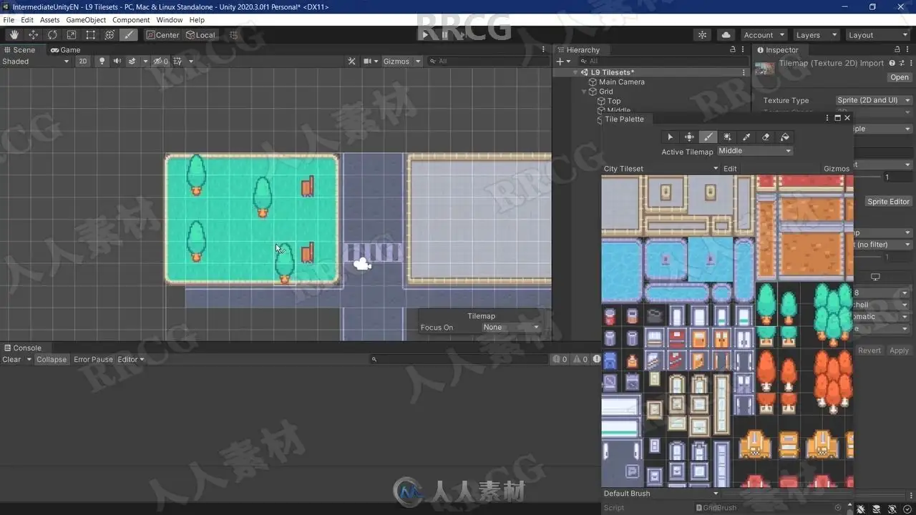Image resolution: width=916 pixels, height=515 pixels.
Task: Click Clear in the Console
Action: pos(11,359)
